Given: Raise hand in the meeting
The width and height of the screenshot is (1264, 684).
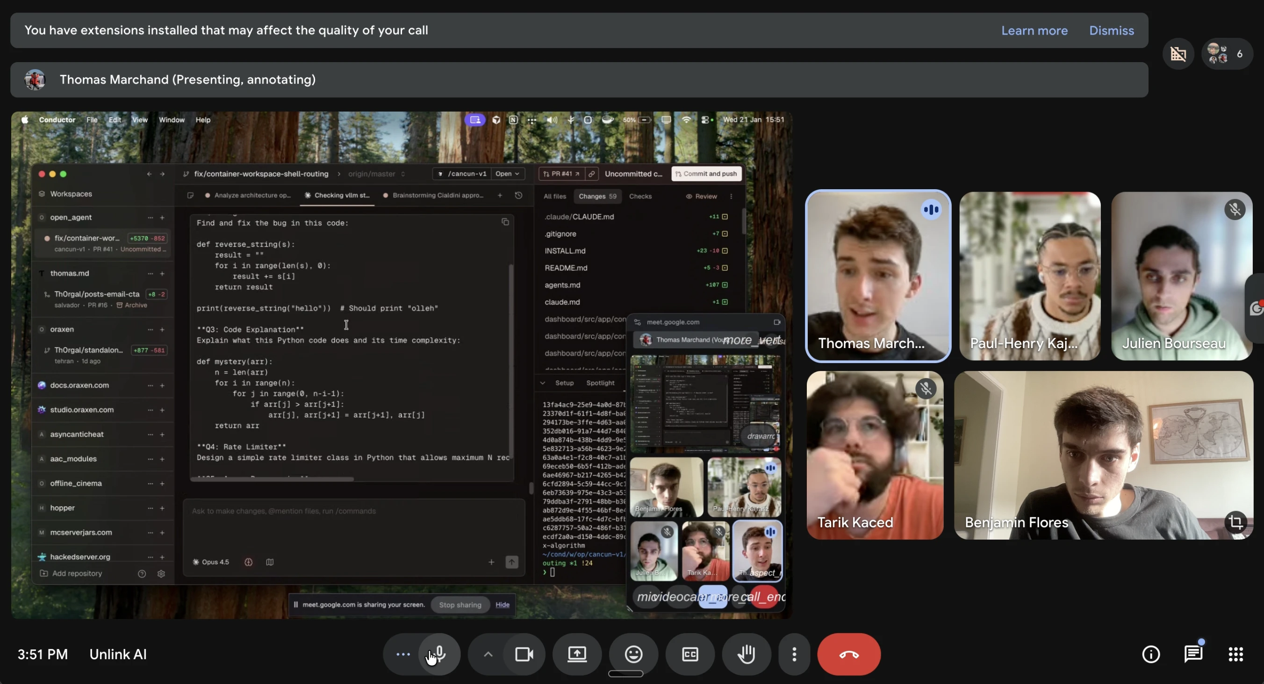Looking at the screenshot, I should [x=746, y=654].
